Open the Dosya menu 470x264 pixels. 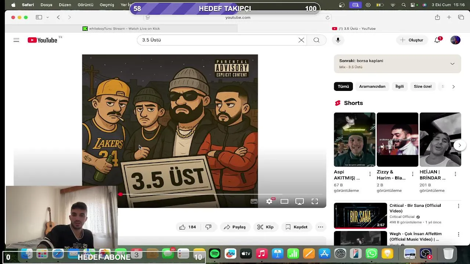click(46, 5)
